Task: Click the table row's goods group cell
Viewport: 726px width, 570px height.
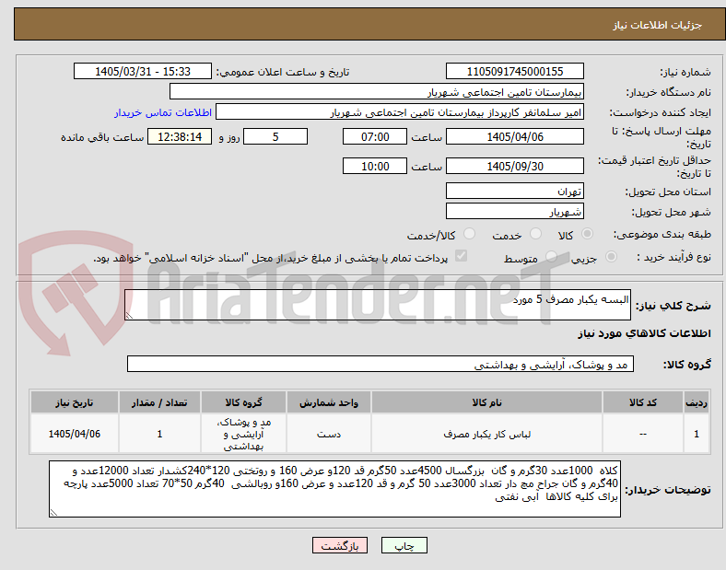Action: (x=243, y=434)
